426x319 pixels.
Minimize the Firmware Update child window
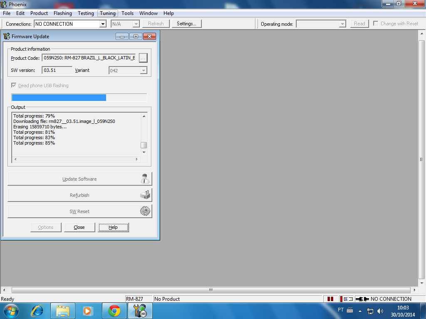click(122, 37)
